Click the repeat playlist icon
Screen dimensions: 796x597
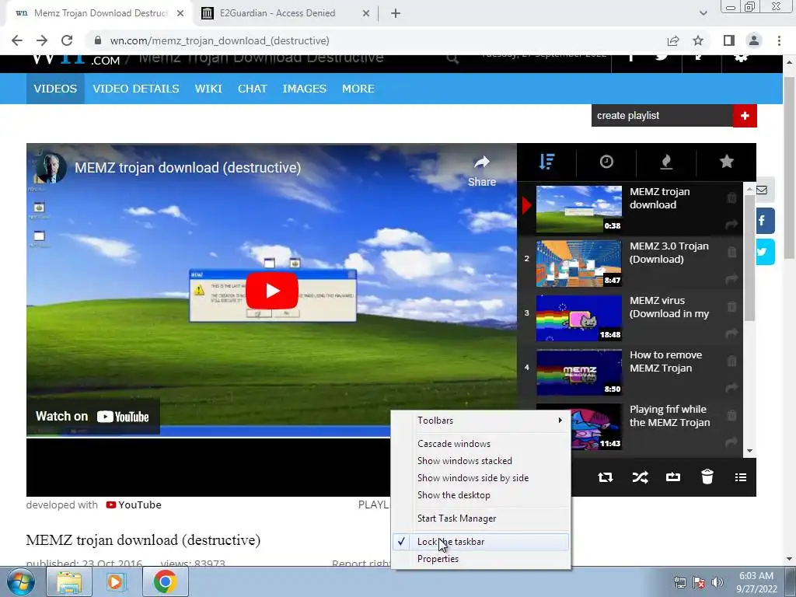(x=605, y=477)
